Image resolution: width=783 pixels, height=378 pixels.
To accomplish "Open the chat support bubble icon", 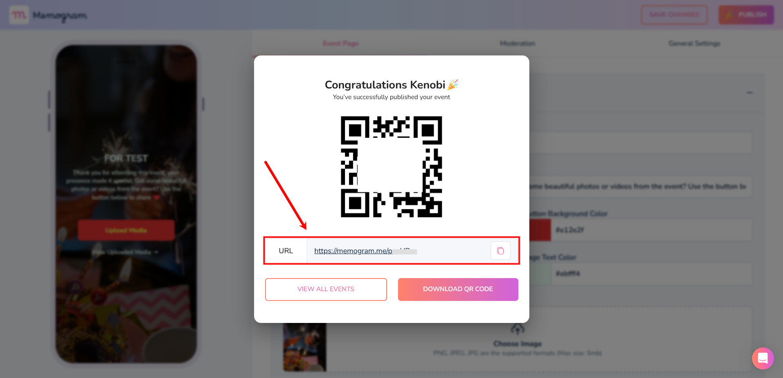I will coord(763,358).
